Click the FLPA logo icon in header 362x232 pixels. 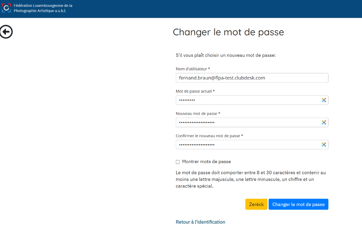[x=6, y=8]
